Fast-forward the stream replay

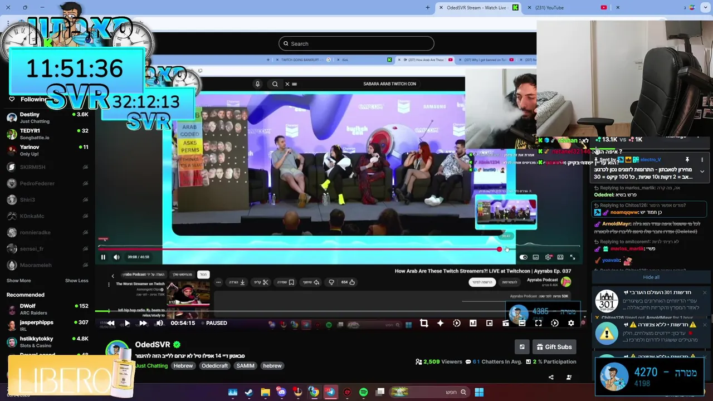(143, 323)
